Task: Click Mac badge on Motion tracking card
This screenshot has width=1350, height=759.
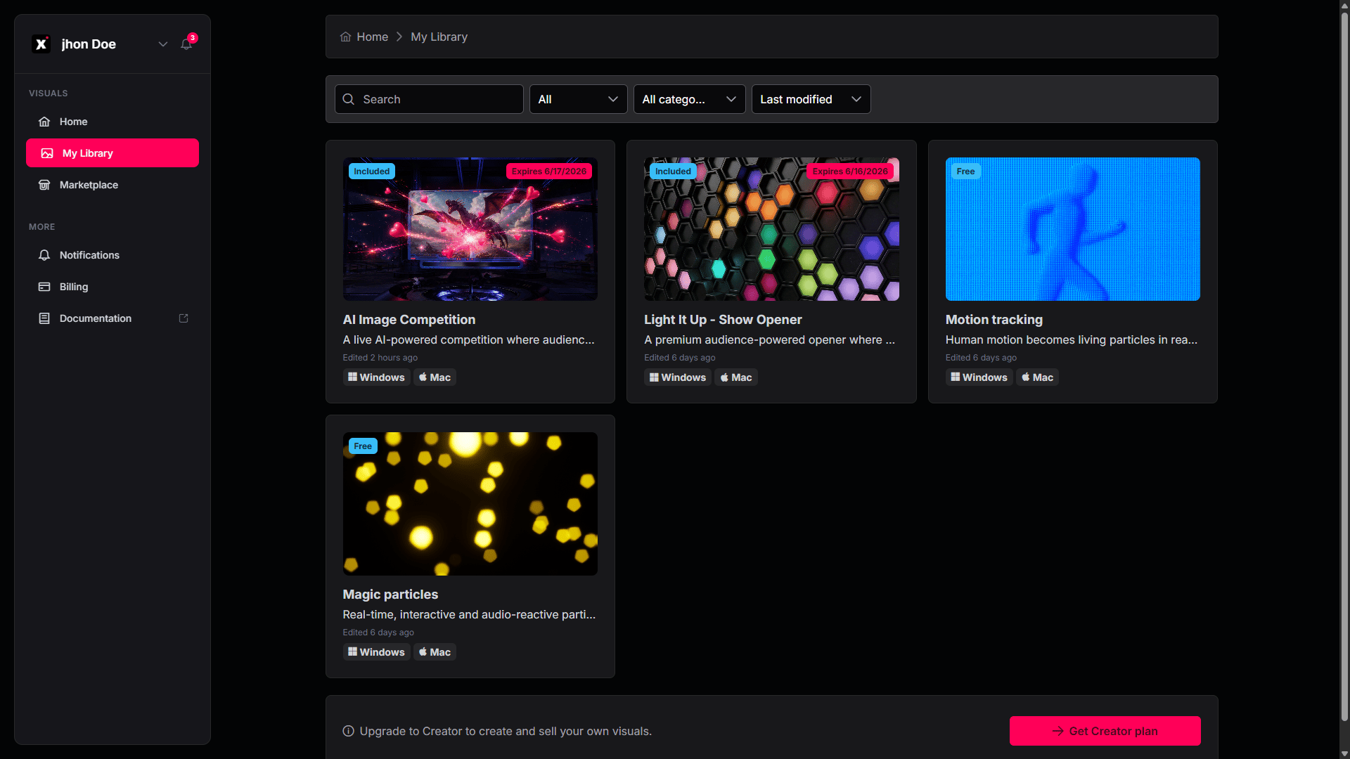Action: (1038, 377)
